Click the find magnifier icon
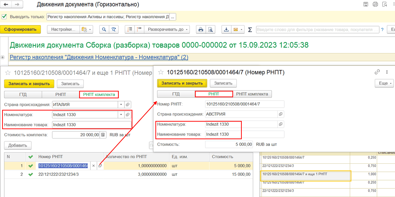This screenshot has height=197, width=395. (x=104, y=29)
